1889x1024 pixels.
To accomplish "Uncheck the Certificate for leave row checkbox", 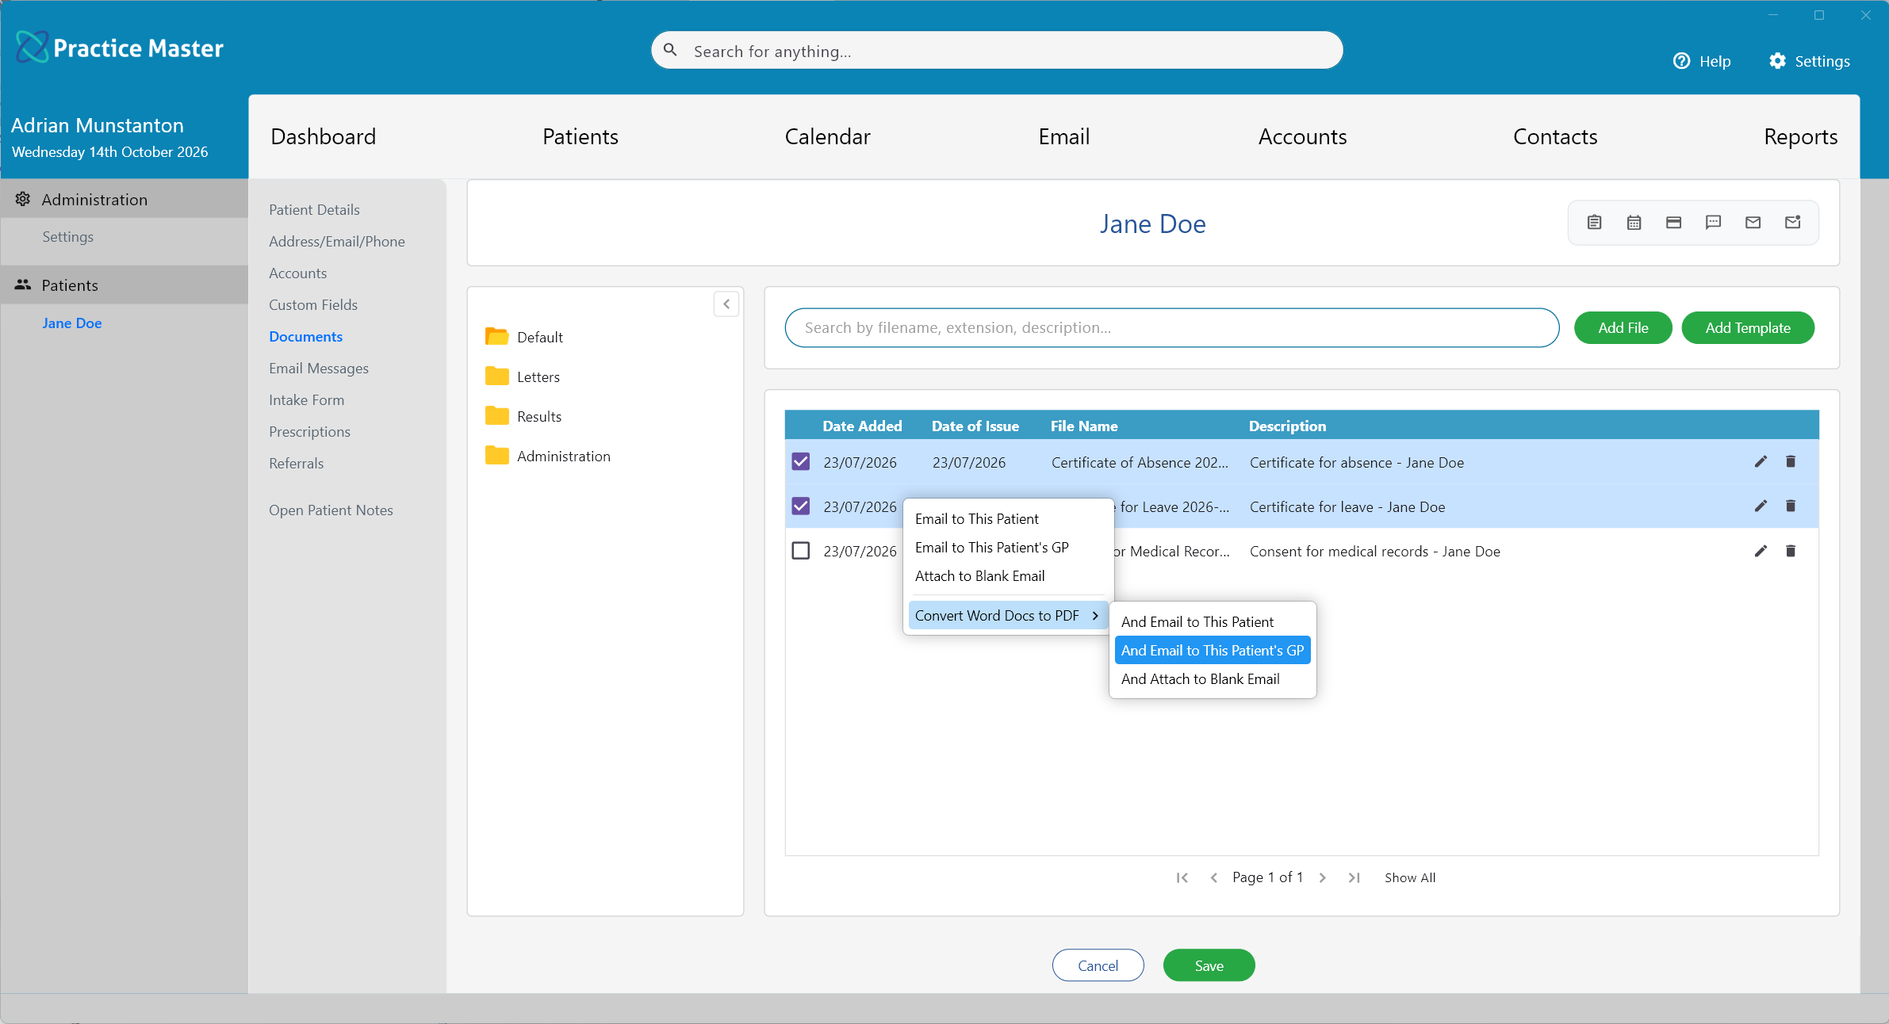I will point(801,506).
